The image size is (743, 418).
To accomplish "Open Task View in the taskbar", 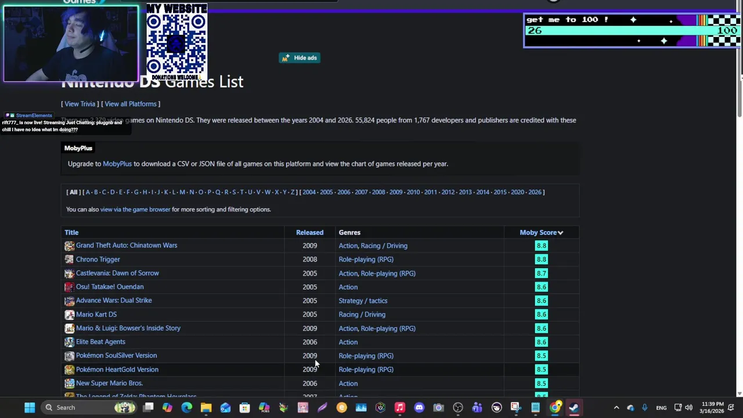I will (148, 408).
